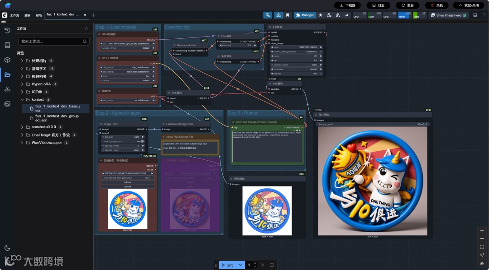Viewport: 489px width, 270px height.
Task: Click the stop square icon beside run controls
Action: [x=272, y=265]
